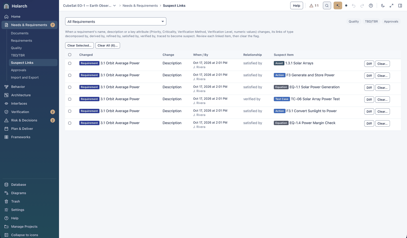Image resolution: width=407 pixels, height=238 pixels.
Task: Check the row for TC-06 Solar Array Power Test
Action: pyautogui.click(x=70, y=99)
